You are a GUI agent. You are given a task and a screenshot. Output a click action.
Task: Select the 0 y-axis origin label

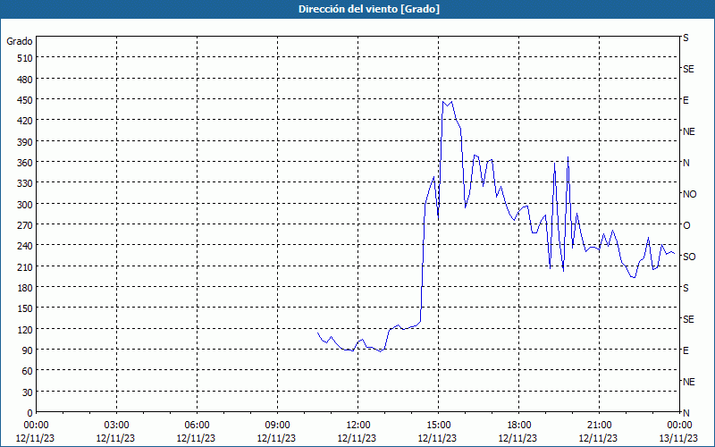pos(30,413)
